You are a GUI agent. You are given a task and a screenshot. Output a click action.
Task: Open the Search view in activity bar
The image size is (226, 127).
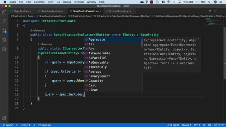[x=4, y=21]
